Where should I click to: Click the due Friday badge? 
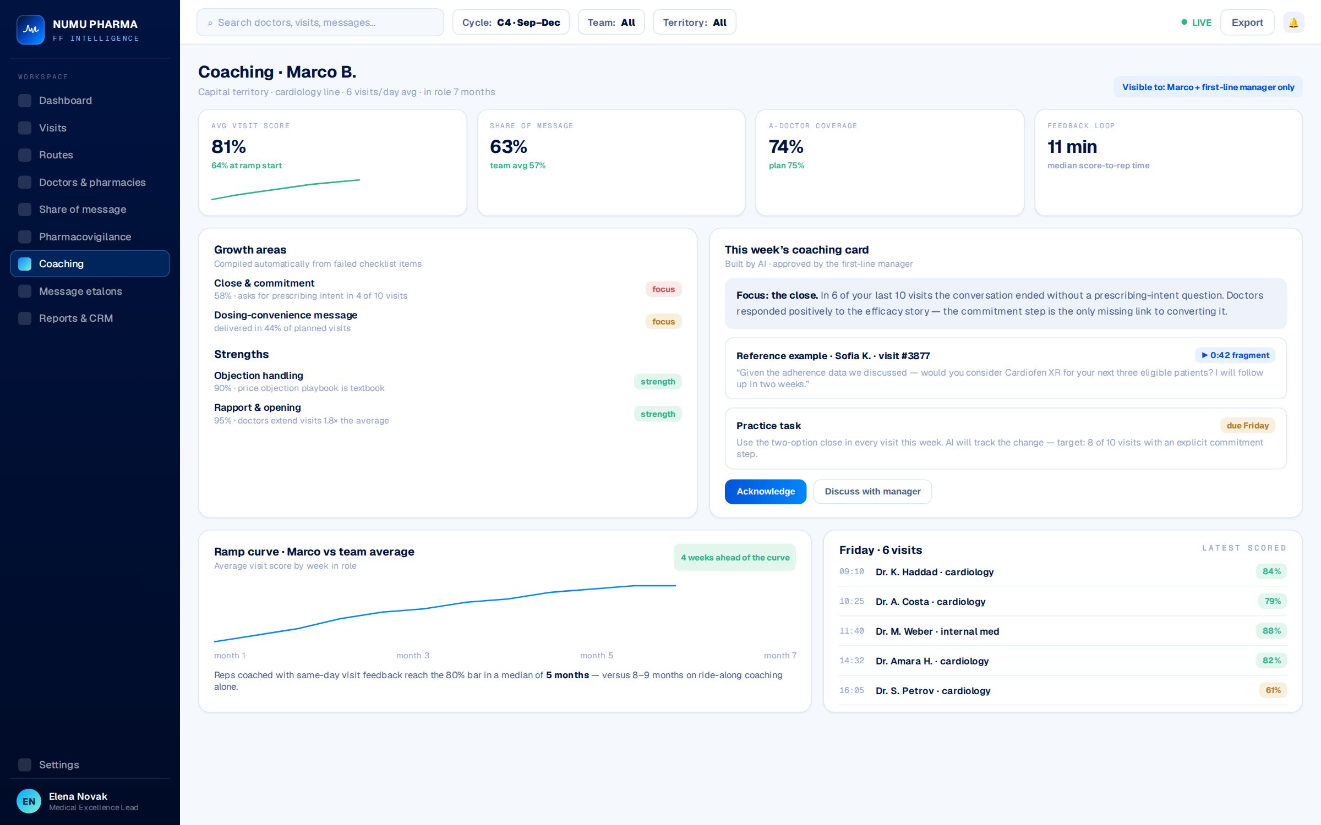(1248, 426)
